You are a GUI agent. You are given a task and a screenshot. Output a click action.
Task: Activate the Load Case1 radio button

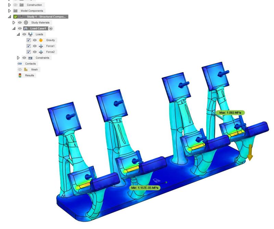pyautogui.click(x=51, y=28)
